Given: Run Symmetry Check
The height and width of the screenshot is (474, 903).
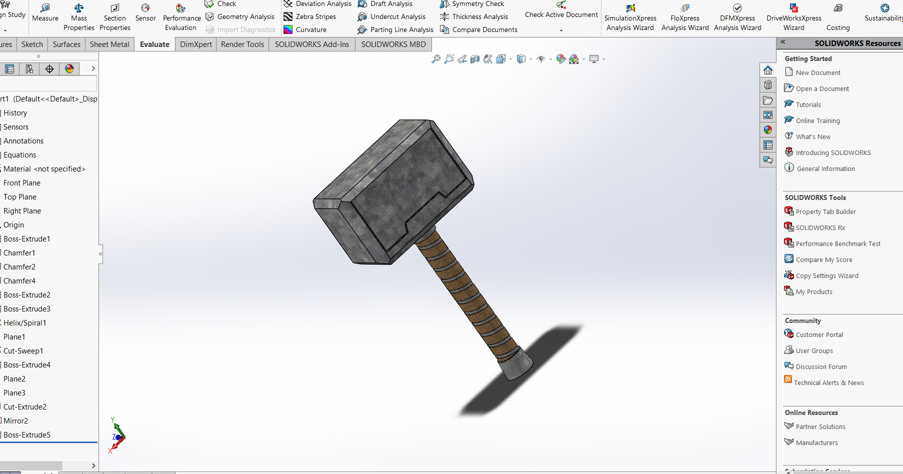Looking at the screenshot, I should click(472, 4).
